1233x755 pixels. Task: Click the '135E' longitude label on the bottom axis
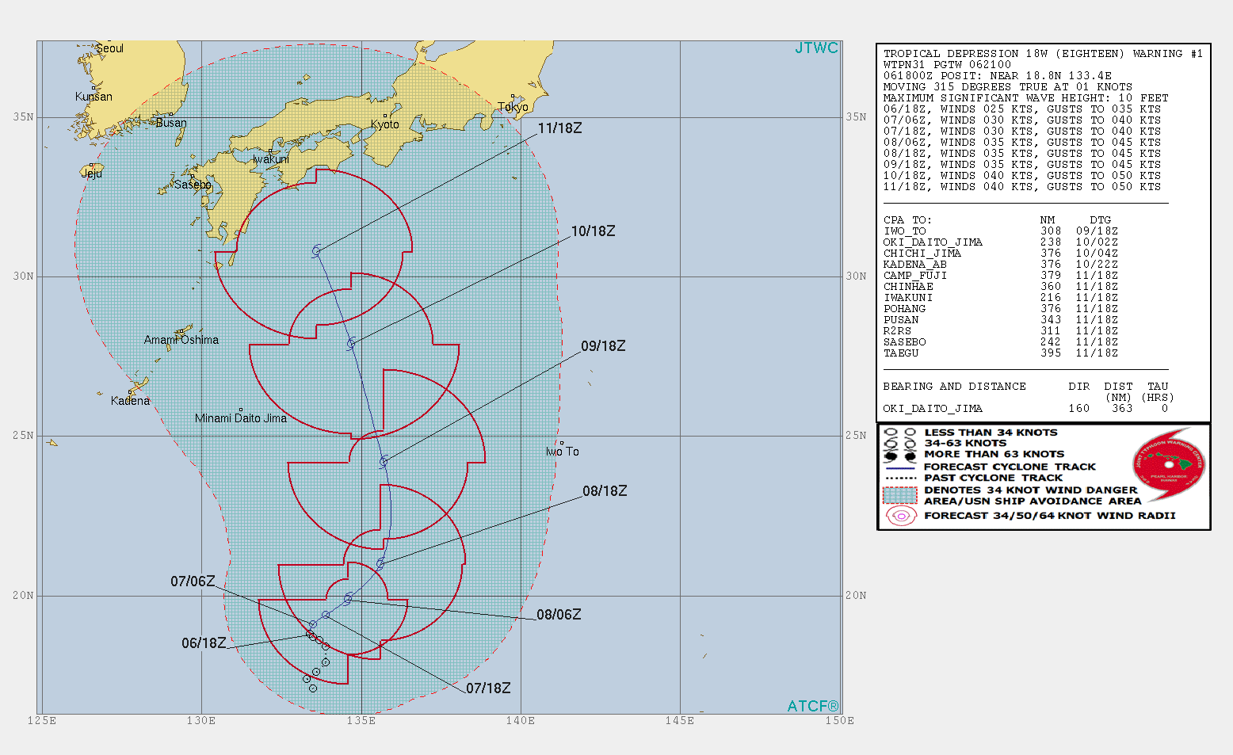[361, 721]
